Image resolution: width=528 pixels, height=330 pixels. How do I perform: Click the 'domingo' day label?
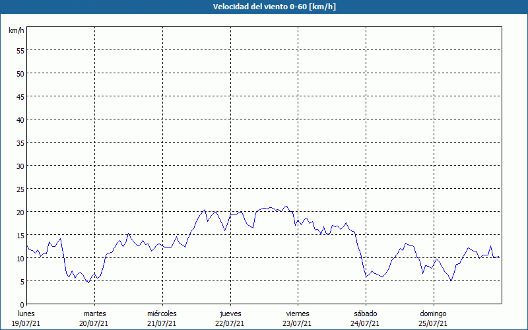(x=433, y=313)
